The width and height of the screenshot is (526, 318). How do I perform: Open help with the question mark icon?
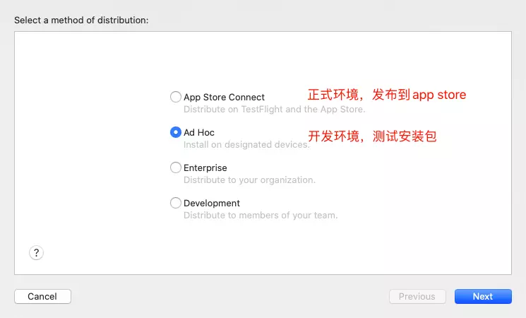(x=37, y=252)
